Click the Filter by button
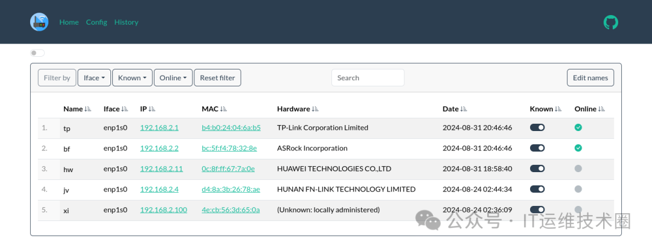Viewport: 652px width, 247px height. pyautogui.click(x=57, y=78)
